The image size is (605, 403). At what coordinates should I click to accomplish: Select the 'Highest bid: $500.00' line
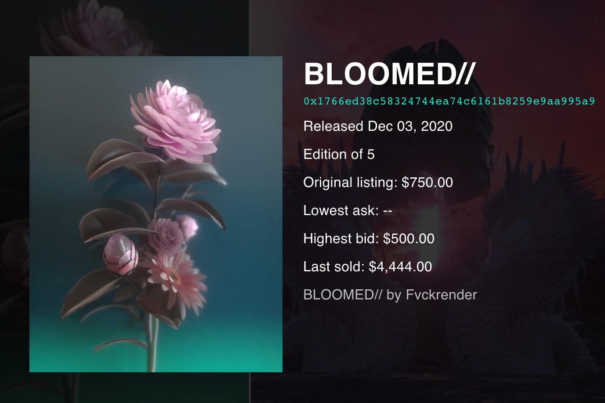369,239
